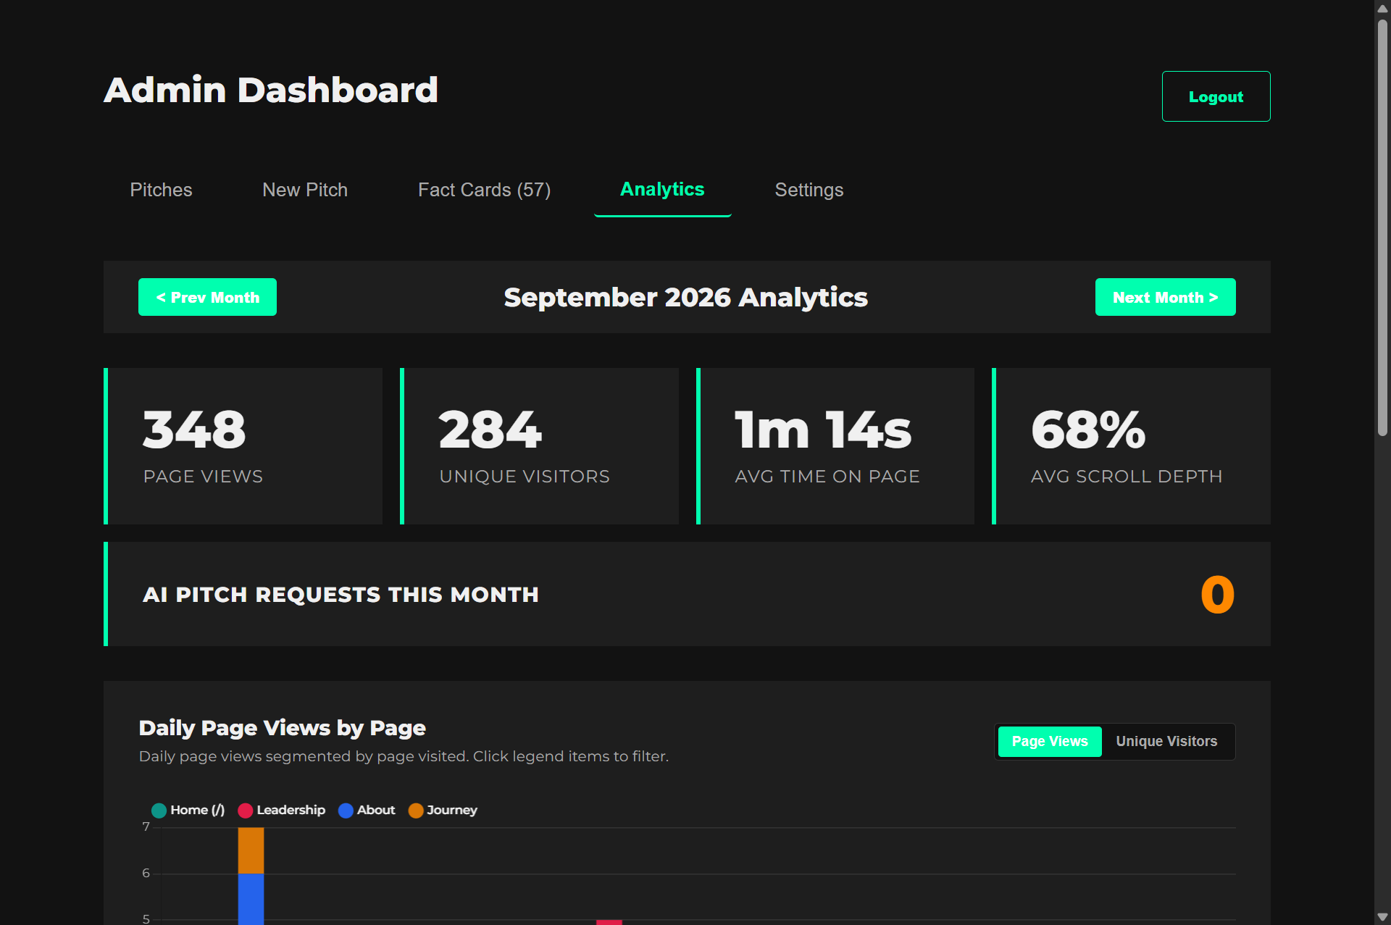This screenshot has width=1391, height=925.
Task: Click the 348 Page Views stat card
Action: [x=243, y=446]
